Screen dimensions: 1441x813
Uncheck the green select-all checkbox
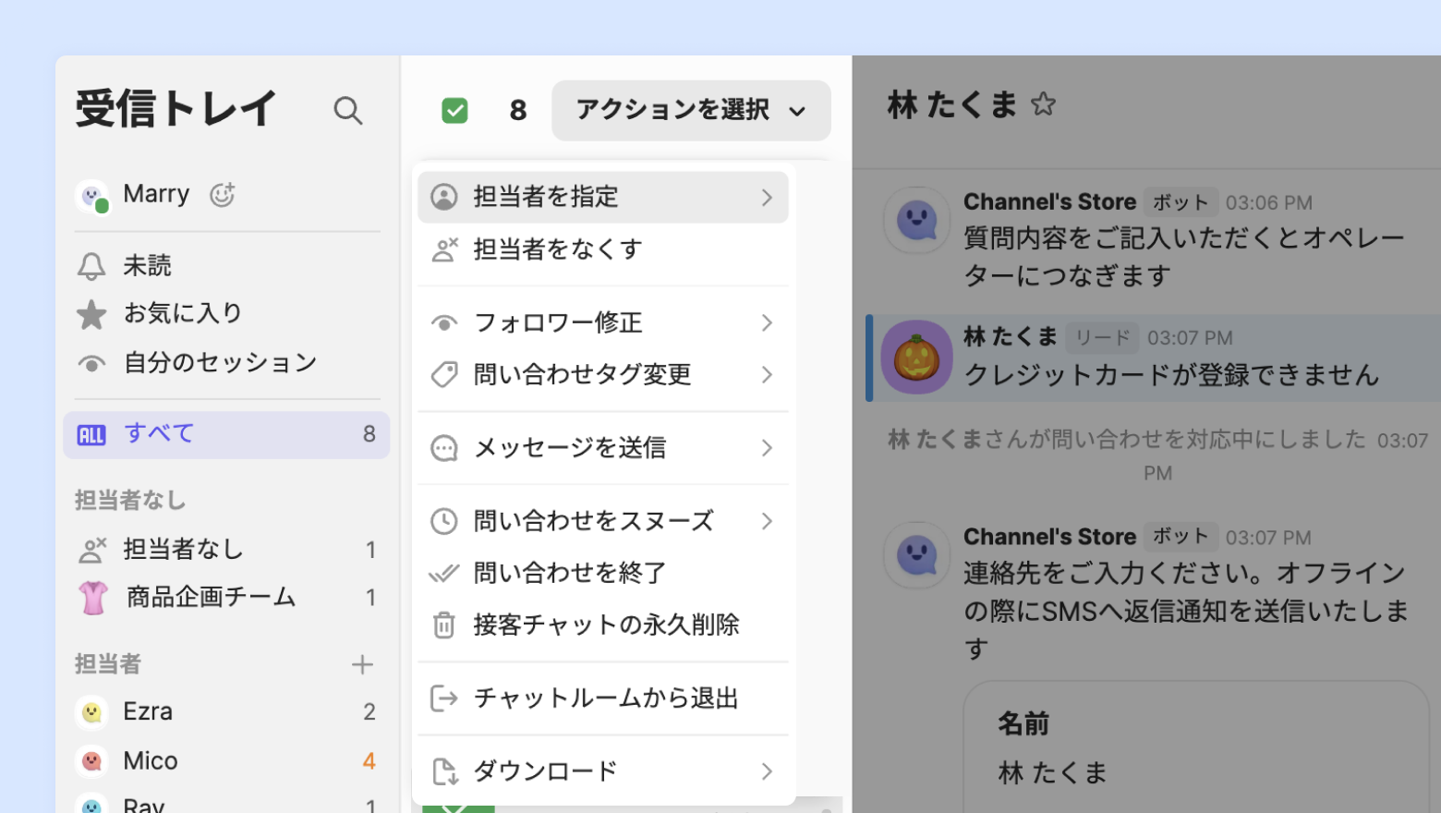[x=454, y=111]
